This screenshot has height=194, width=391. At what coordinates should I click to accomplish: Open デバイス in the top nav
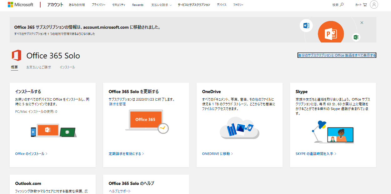(222, 5)
